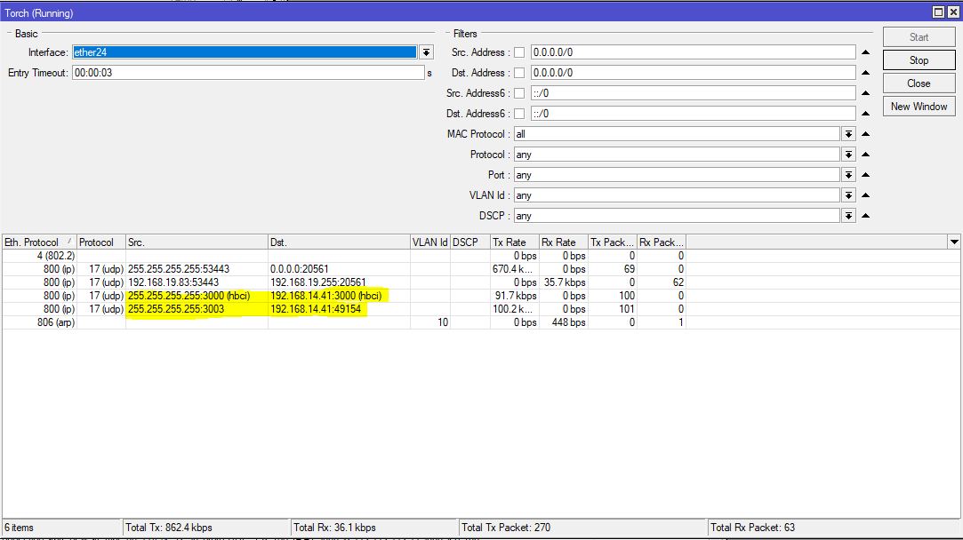The width and height of the screenshot is (963, 540).
Task: Open the column selector arrow on table header
Action: point(954,241)
